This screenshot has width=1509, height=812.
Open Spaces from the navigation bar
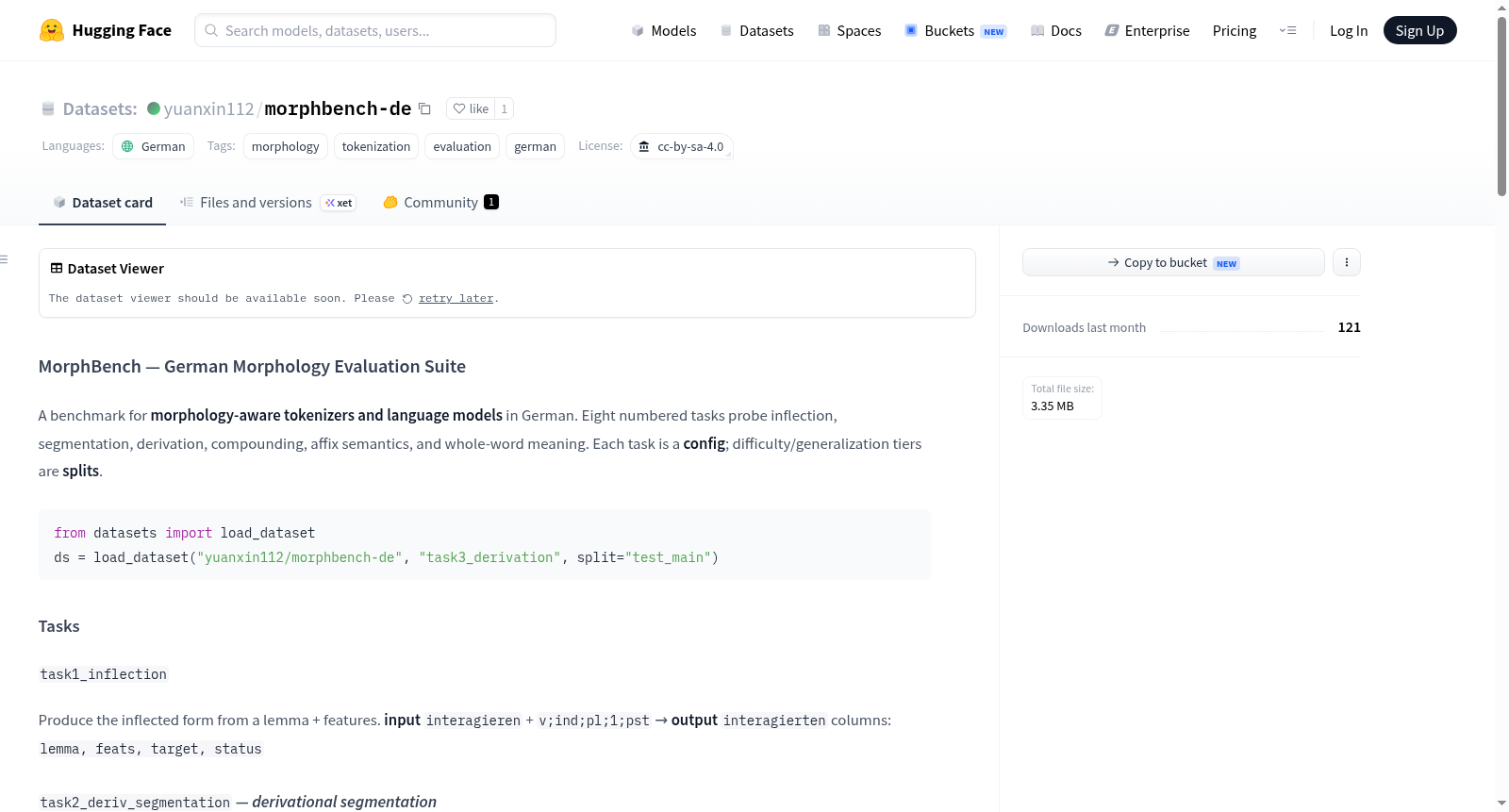[x=850, y=31]
